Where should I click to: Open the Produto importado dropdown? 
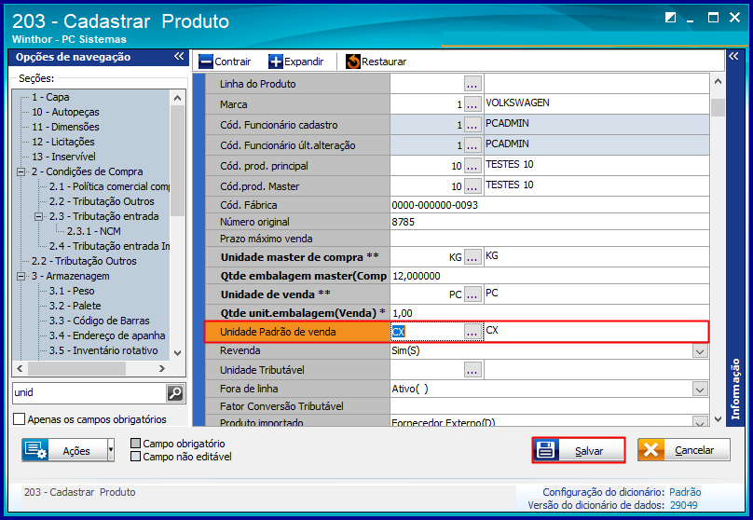700,422
